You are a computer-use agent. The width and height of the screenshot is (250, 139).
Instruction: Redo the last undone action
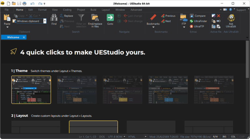[x=40, y=4]
